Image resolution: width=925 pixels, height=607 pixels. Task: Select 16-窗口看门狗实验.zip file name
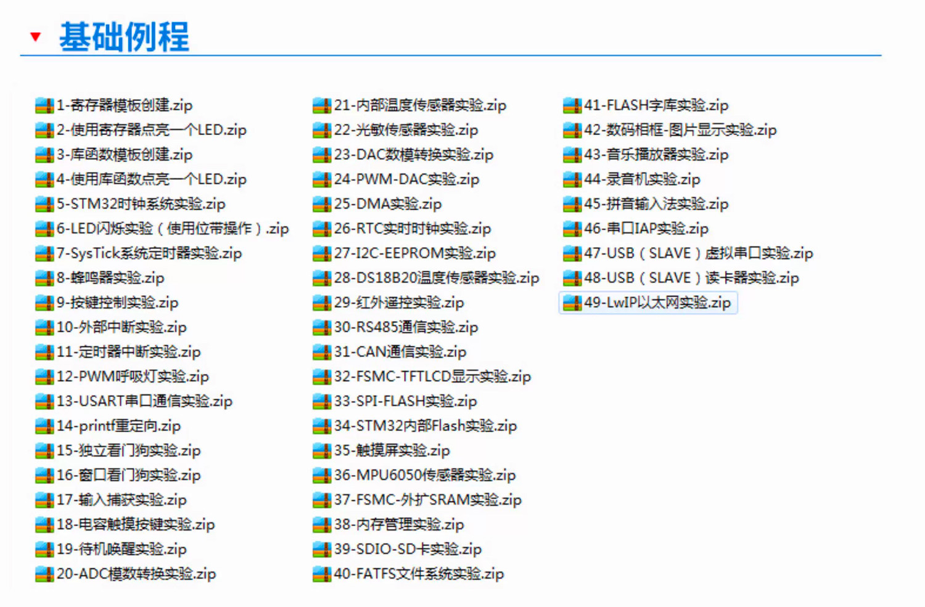128,475
